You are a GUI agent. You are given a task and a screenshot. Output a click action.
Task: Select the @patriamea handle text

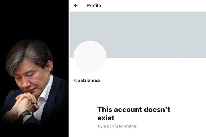tap(86, 80)
